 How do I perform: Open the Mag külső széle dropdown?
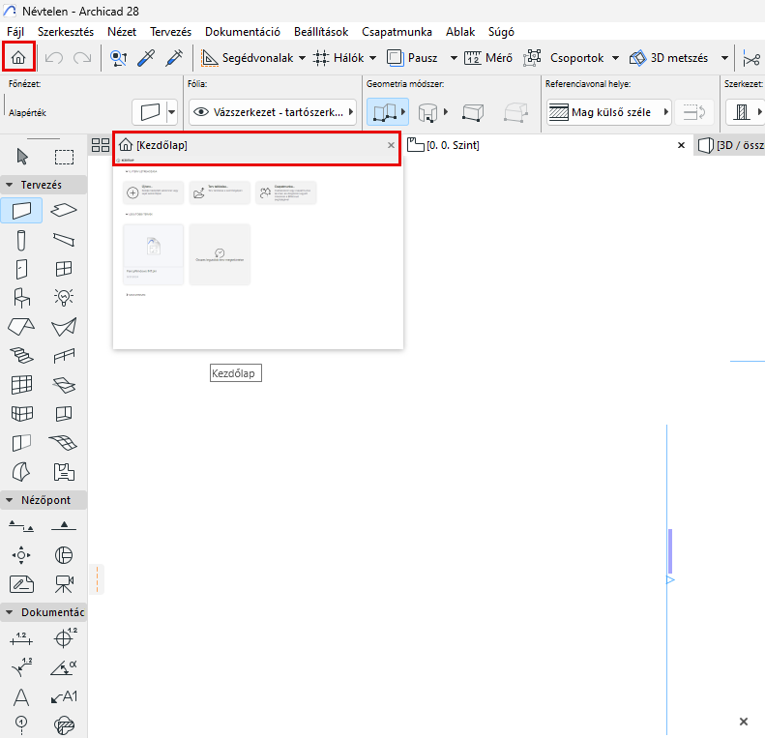(608, 112)
